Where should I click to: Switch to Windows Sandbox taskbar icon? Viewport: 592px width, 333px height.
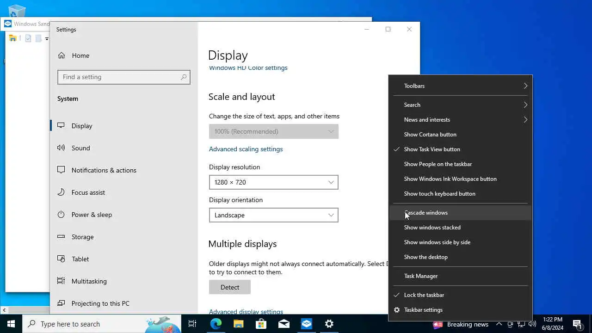[306, 324]
